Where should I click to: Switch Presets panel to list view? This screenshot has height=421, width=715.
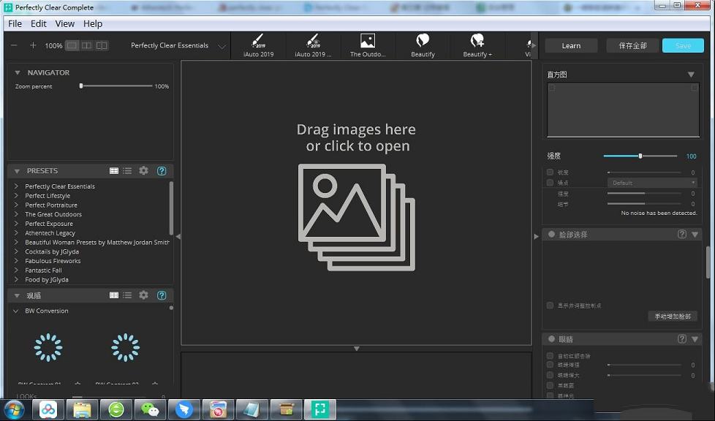coord(127,170)
